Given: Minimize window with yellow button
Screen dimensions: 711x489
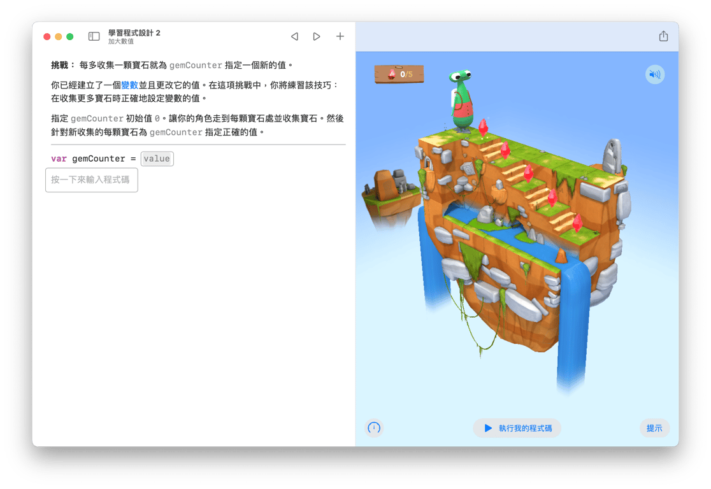Looking at the screenshot, I should [x=59, y=36].
